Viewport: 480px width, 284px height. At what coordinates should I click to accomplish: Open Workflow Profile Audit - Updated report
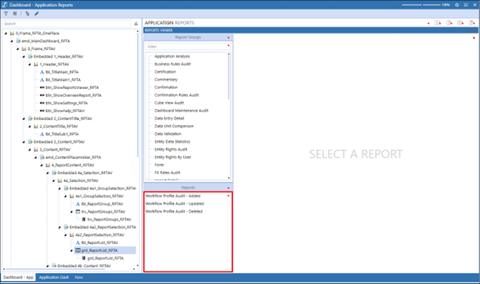[175, 203]
